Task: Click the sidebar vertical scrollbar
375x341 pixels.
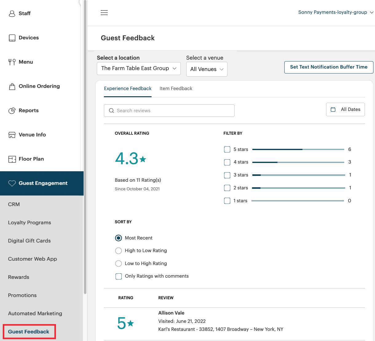Action: click(85, 148)
